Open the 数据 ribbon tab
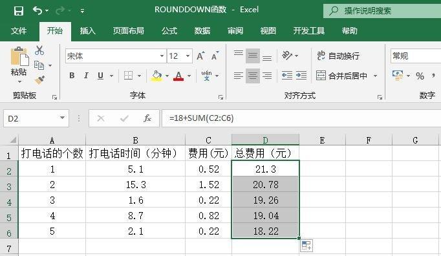The image size is (441, 256). coord(202,30)
